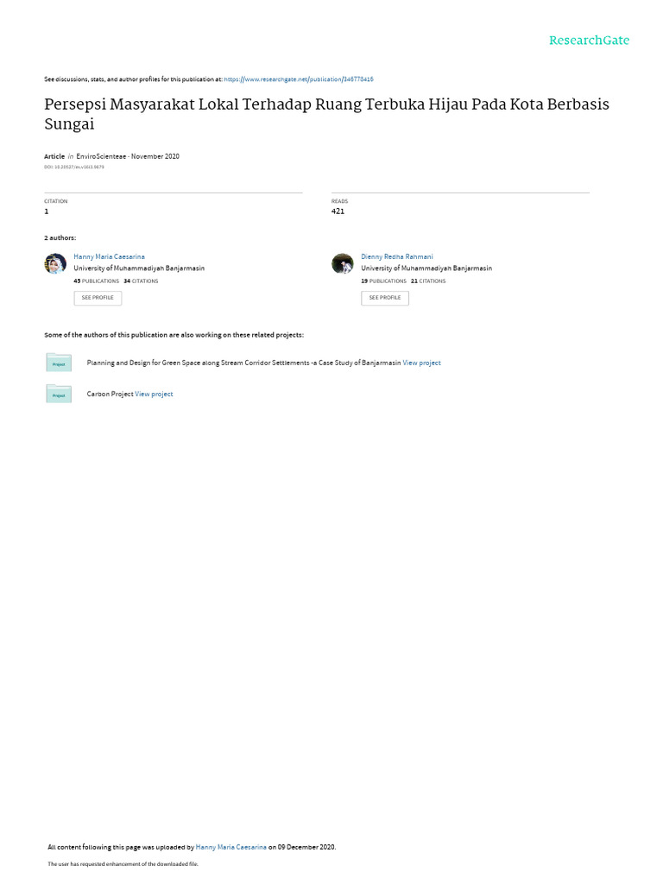The height and width of the screenshot is (884, 663).
Task: Open Hanny Maria Caesarina's profile photo
Action: 55,263
